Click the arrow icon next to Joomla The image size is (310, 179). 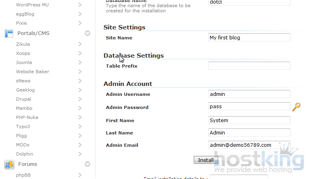point(80,62)
